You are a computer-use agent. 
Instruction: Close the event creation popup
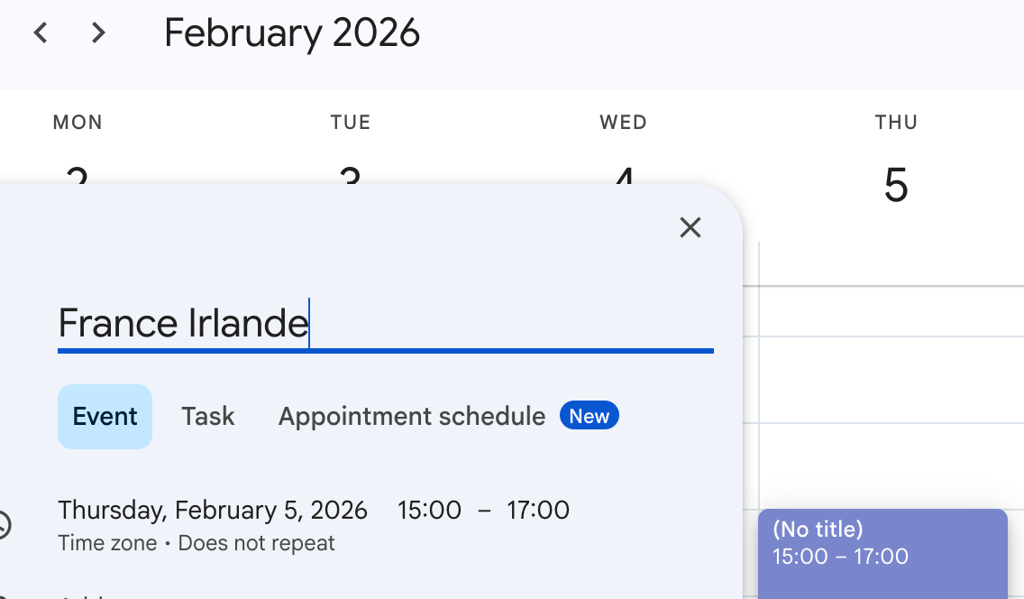coord(690,227)
